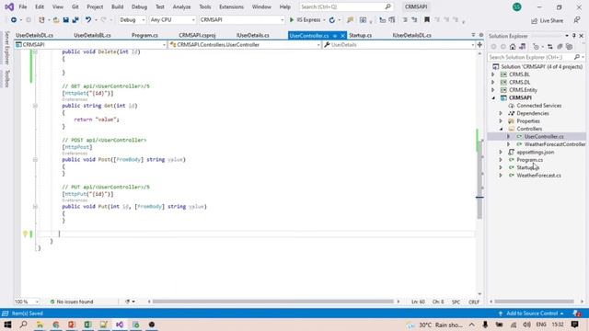Open the feedback icon next to Live Share
This screenshot has height=331, width=589.
coord(577,20)
